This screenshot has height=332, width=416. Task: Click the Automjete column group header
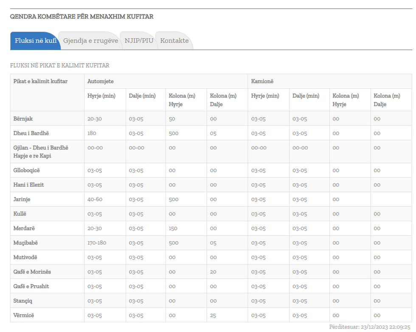point(100,81)
